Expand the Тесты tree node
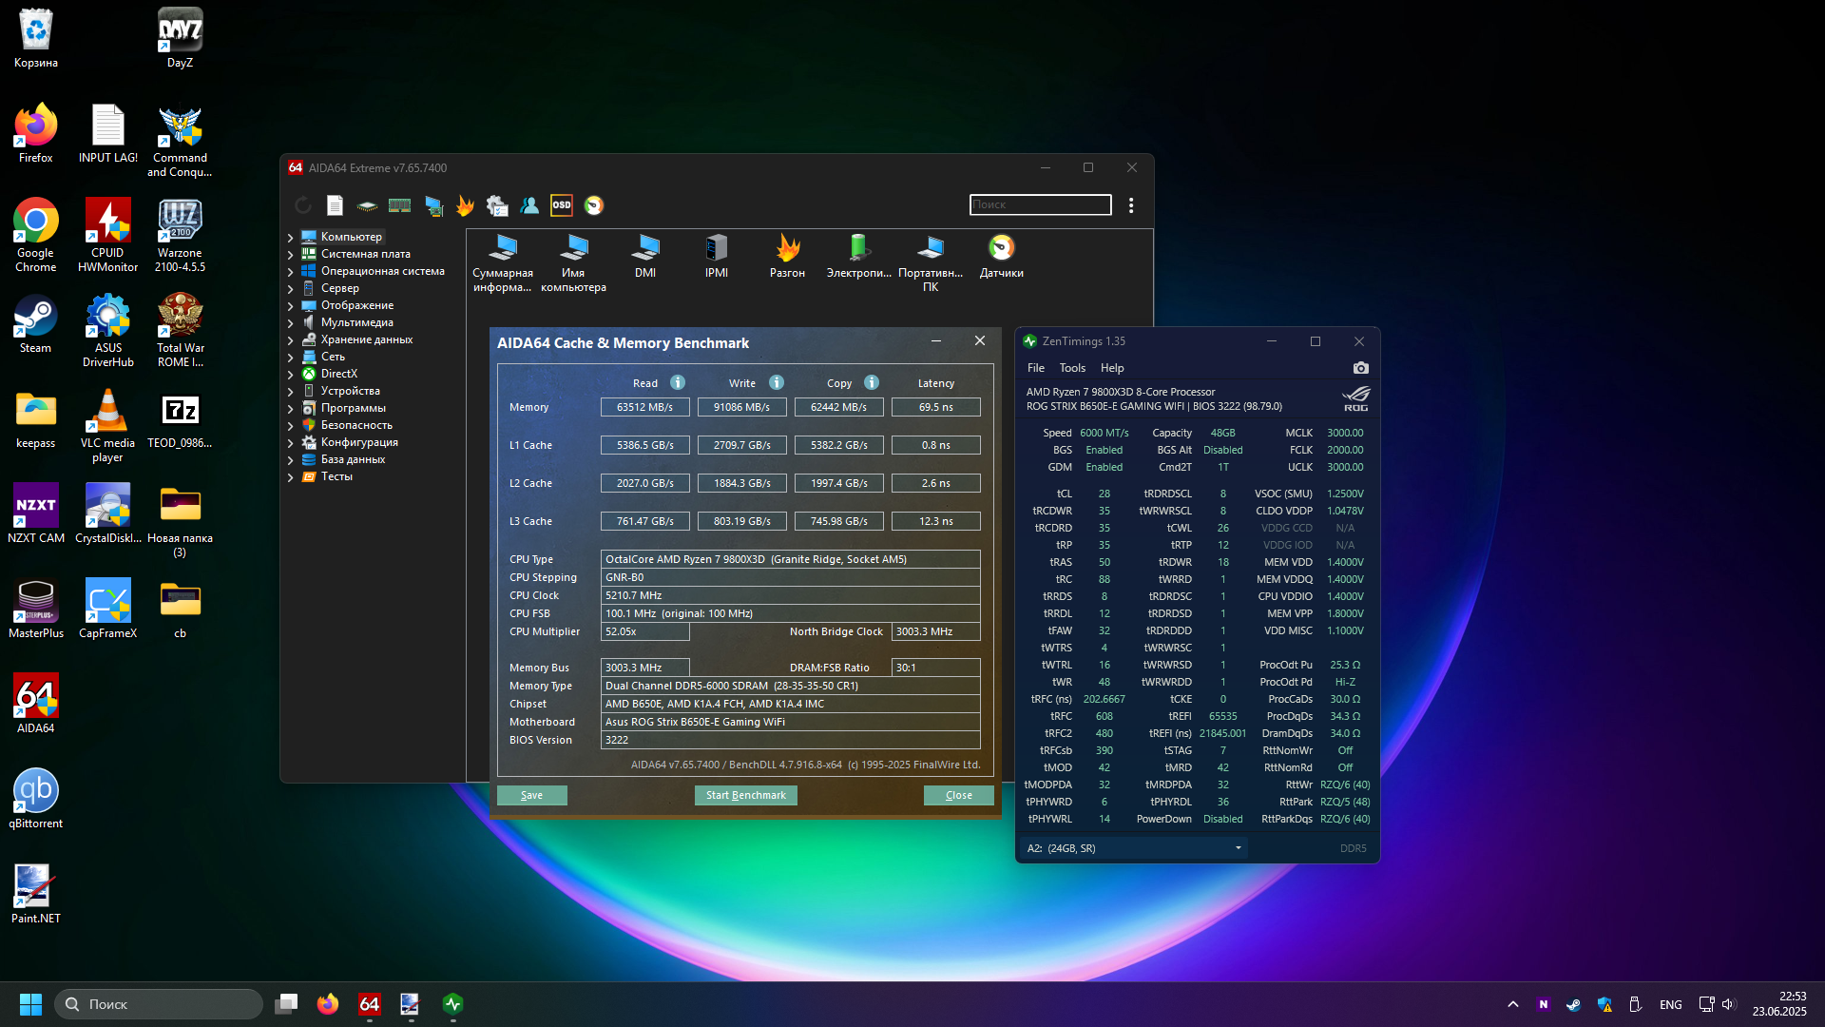 coord(290,477)
